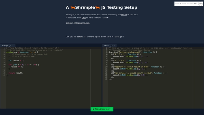
Task: Collapse the "negative n" test fold arrow
Action: pyautogui.click(x=107, y=67)
